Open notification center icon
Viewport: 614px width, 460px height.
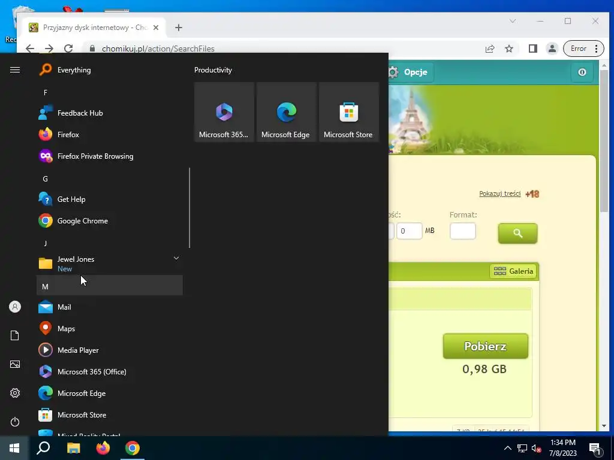click(x=594, y=448)
